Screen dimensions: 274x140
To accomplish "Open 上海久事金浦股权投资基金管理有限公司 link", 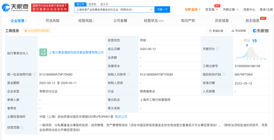I will coord(76,52).
